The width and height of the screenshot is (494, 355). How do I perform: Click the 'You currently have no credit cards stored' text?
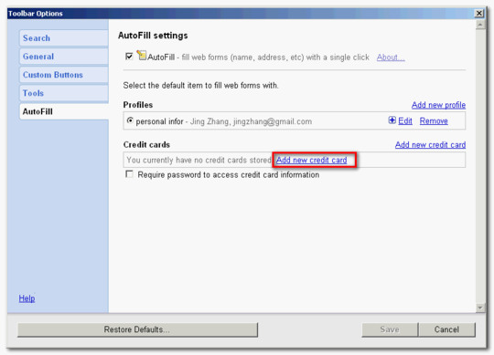(199, 161)
